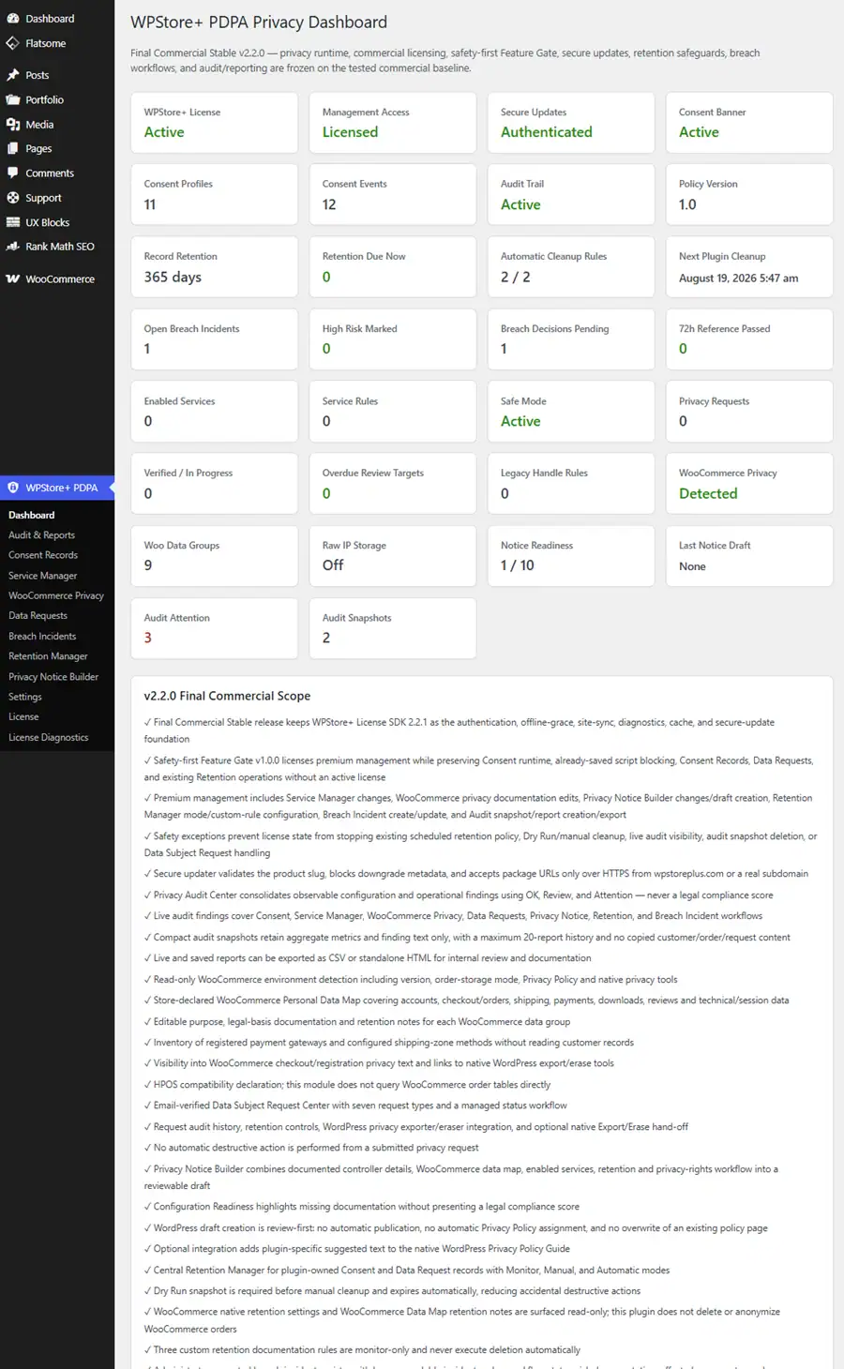Click the Raw IP Storage Off card

point(393,556)
